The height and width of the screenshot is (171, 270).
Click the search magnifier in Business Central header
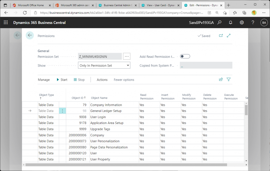click(x=219, y=23)
